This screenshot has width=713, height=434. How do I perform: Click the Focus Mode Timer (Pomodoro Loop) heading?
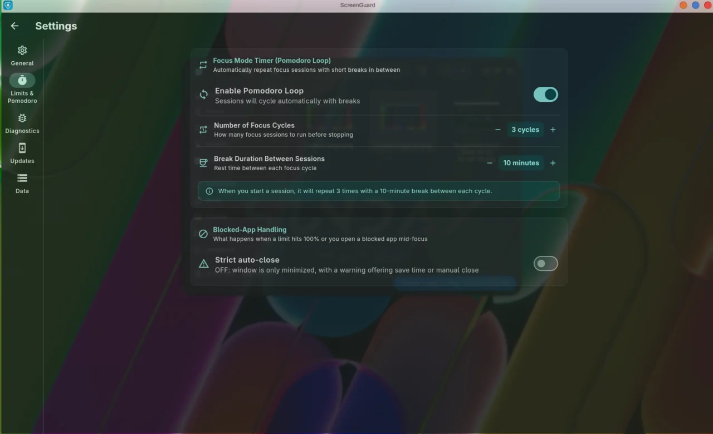pyautogui.click(x=272, y=61)
